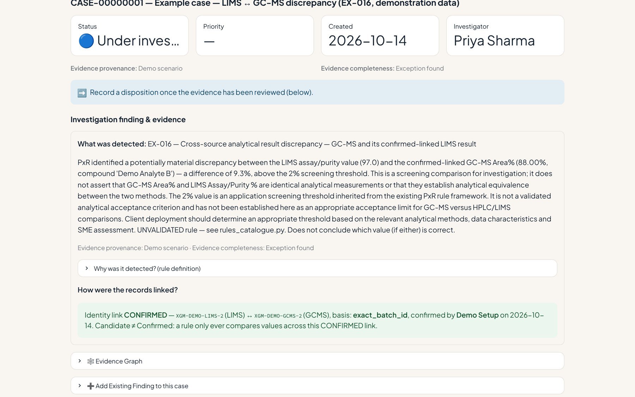Click the Investigator card label
The width and height of the screenshot is (635, 397).
click(x=471, y=26)
